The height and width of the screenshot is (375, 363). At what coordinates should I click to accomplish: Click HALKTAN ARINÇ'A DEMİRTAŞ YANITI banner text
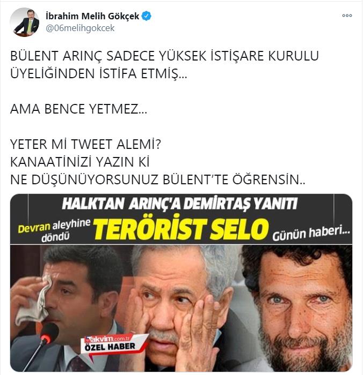tap(179, 204)
